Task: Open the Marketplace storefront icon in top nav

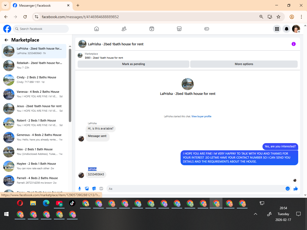Action: coord(179,29)
